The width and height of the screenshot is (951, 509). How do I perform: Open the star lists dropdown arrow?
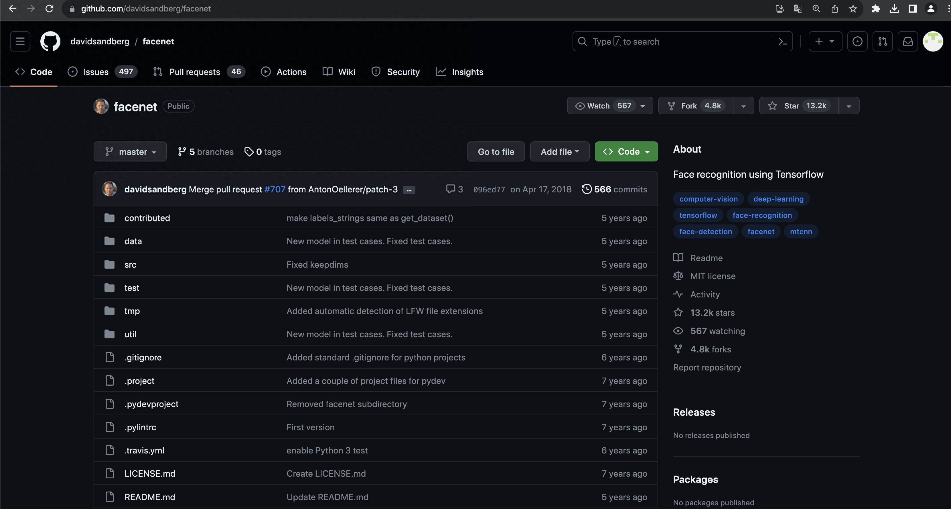click(849, 106)
